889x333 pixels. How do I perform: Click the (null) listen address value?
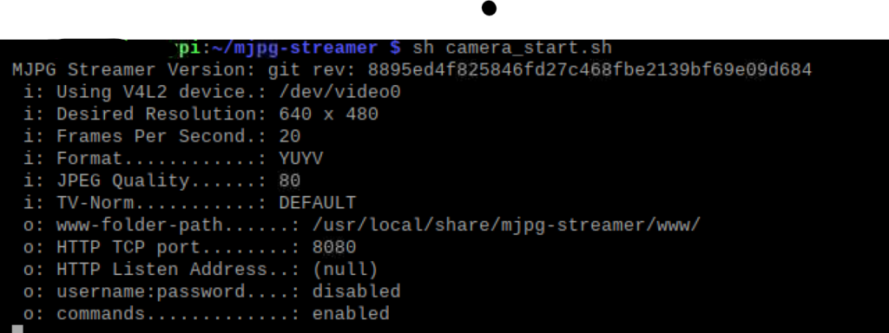click(x=346, y=269)
